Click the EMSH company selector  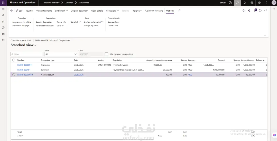point(223,3)
